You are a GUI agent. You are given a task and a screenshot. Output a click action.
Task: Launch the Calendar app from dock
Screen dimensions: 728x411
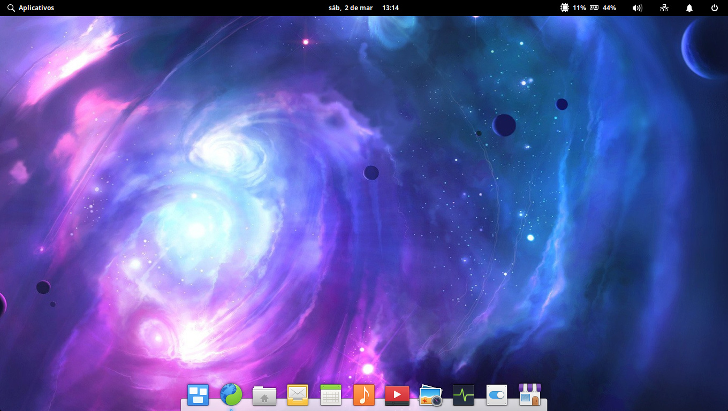click(x=331, y=395)
